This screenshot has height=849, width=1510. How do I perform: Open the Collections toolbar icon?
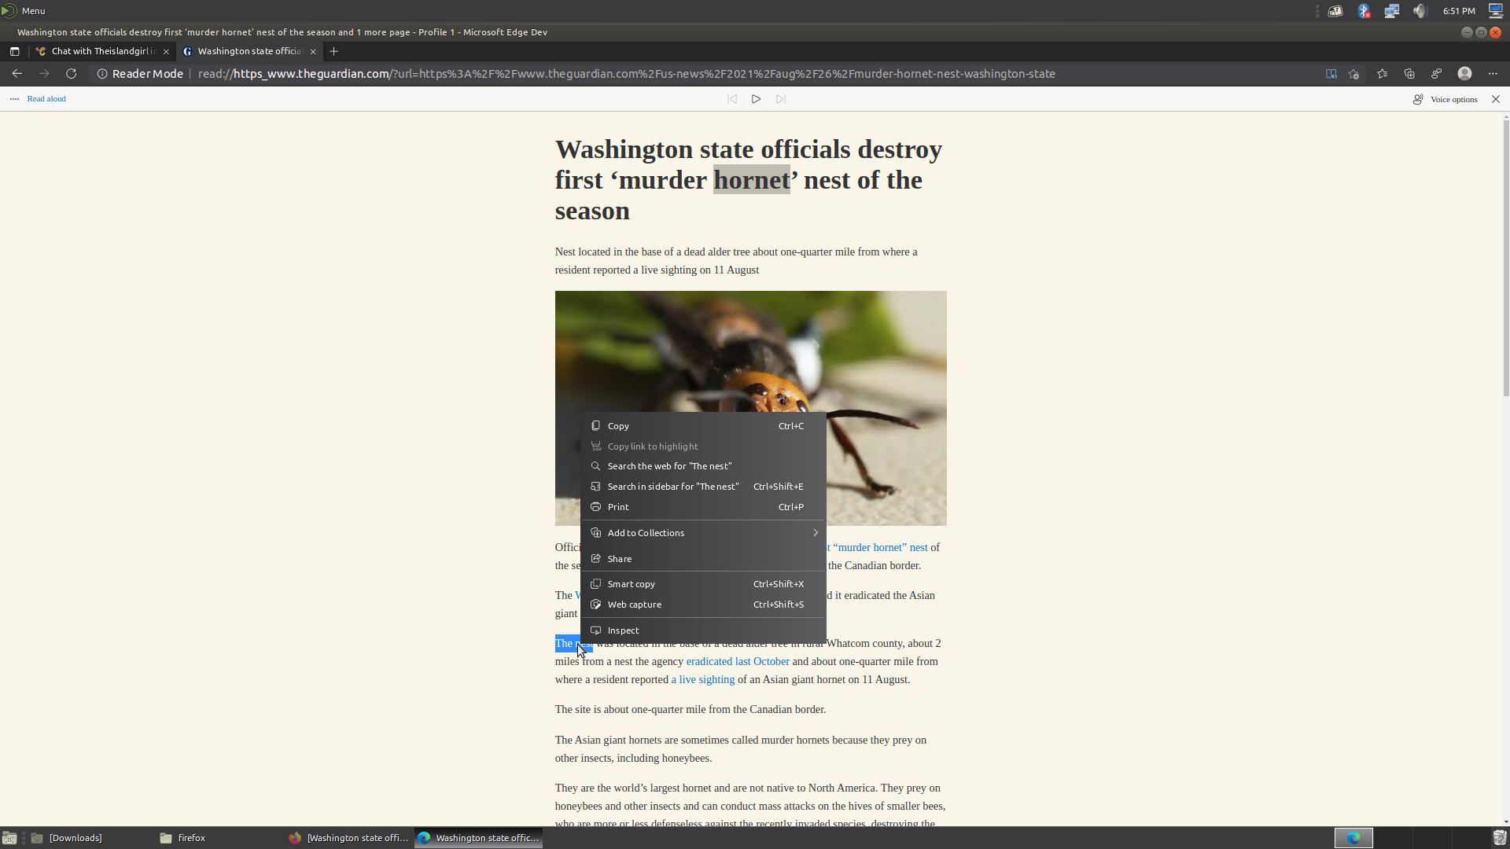1409,74
